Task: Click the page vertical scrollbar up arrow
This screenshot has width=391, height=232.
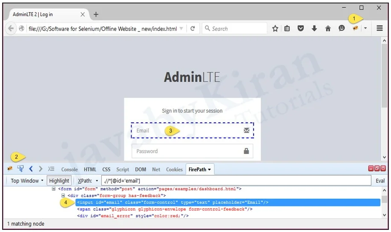Action: point(384,41)
